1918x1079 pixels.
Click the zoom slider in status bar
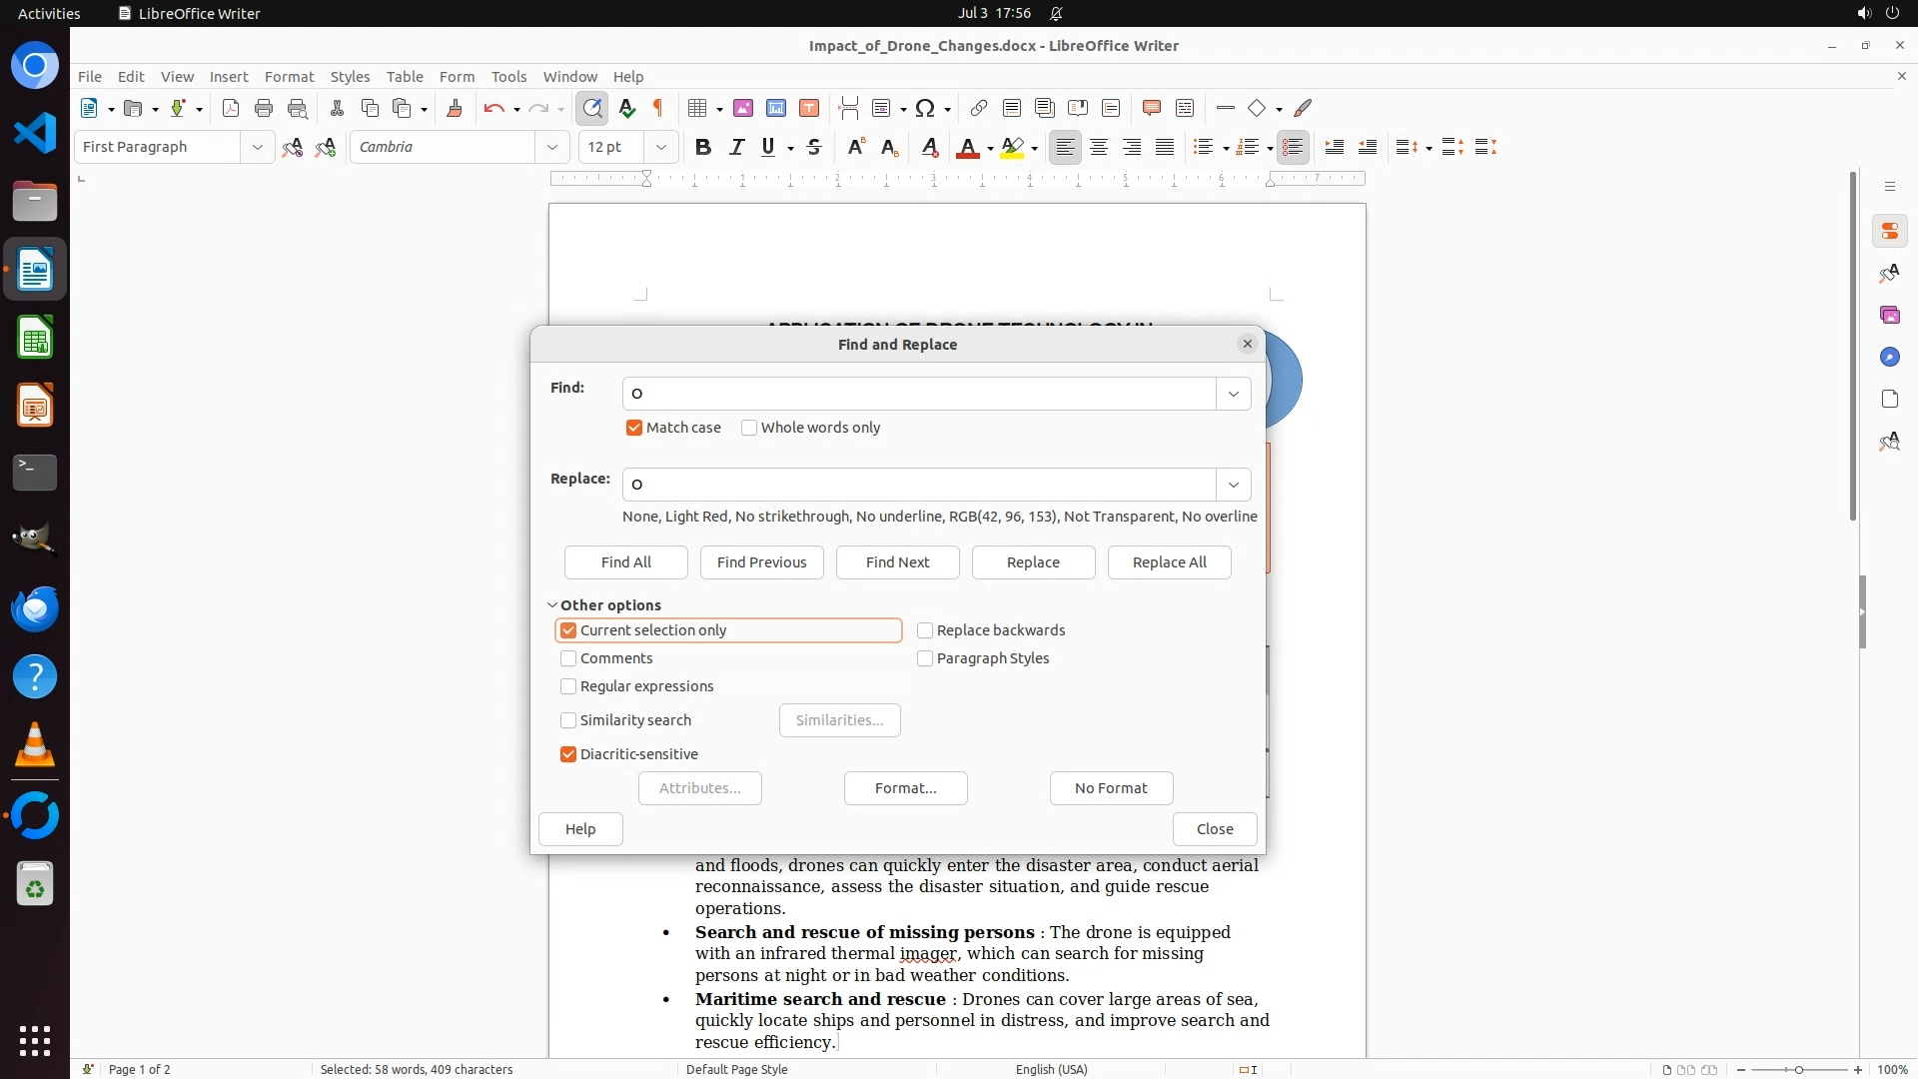tap(1799, 1069)
